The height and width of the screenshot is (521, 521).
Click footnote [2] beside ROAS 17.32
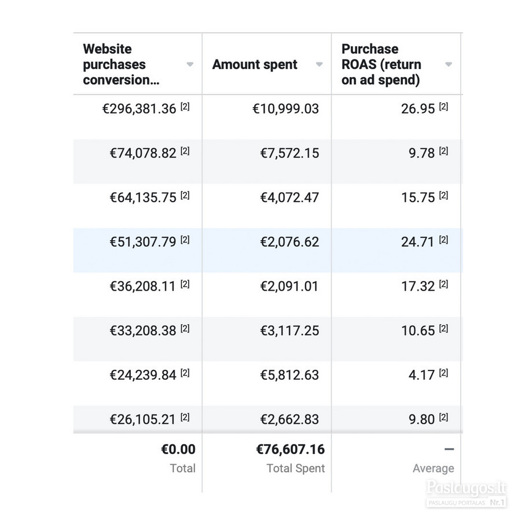[x=443, y=284]
